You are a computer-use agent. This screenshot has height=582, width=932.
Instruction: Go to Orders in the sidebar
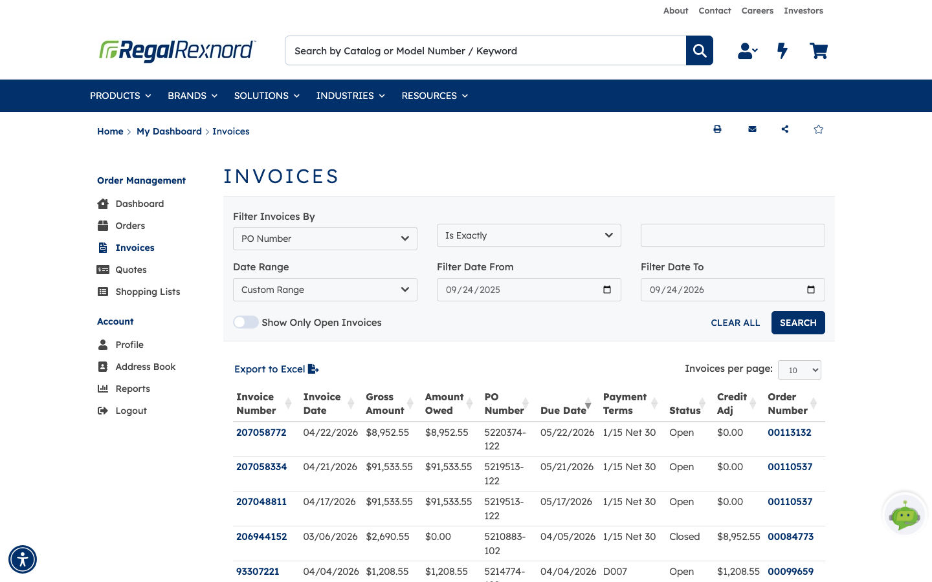tap(130, 226)
